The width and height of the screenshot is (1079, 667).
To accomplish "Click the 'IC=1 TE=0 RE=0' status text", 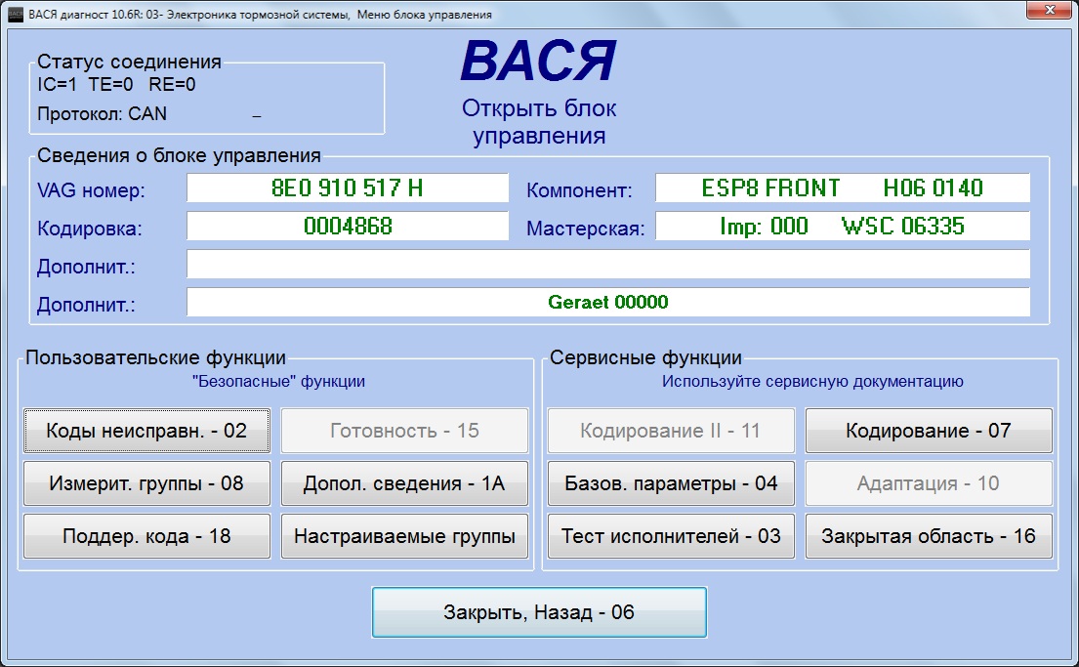I will pos(116,85).
